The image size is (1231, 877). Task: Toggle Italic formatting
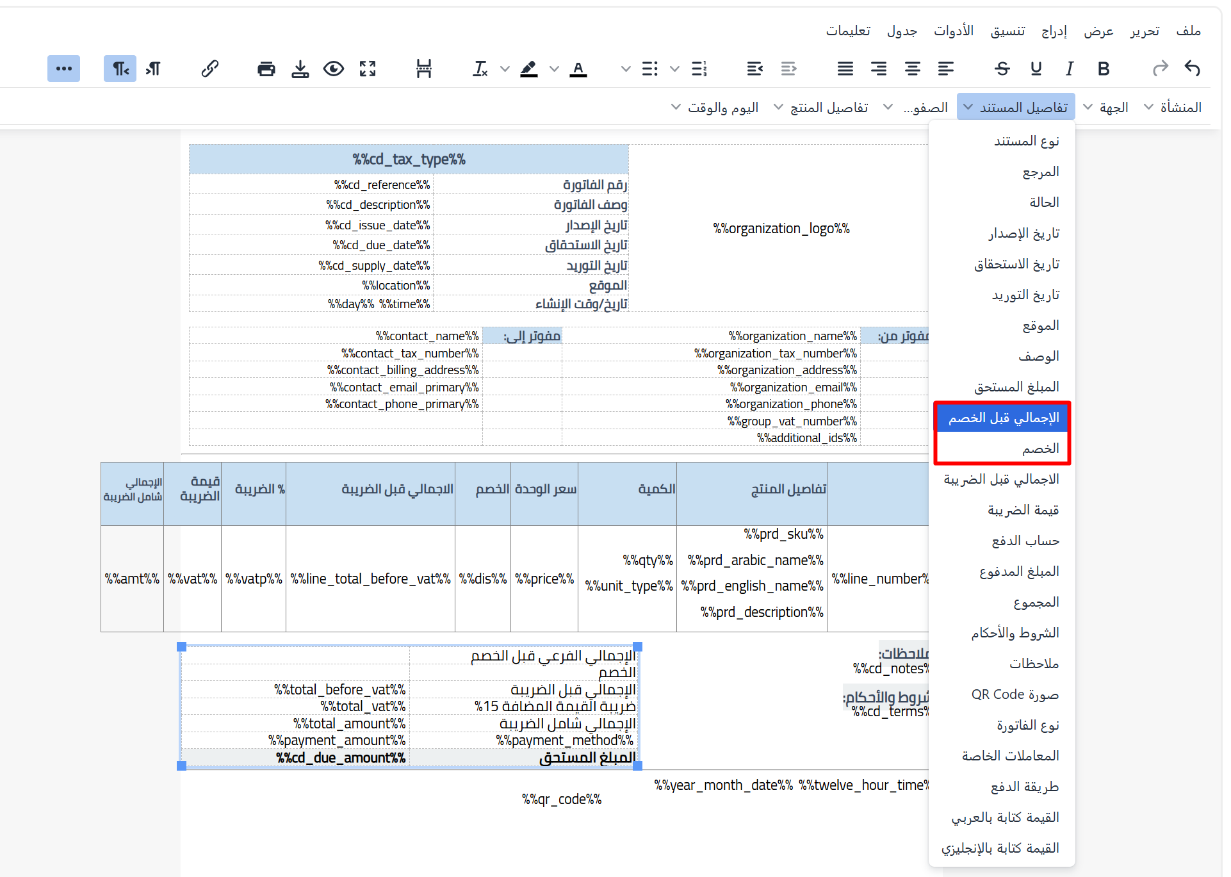1069,69
